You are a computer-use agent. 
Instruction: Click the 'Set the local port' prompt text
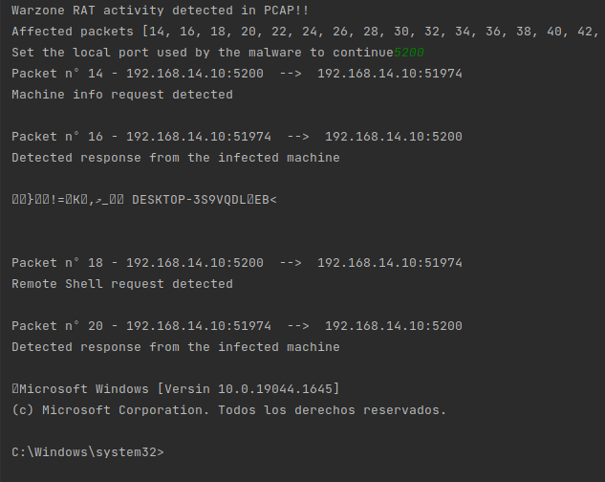[x=203, y=53]
